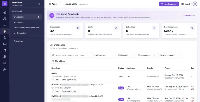The height and width of the screenshot is (102, 200).
Task: Click the Drafts card file icon
Action: (116, 28)
